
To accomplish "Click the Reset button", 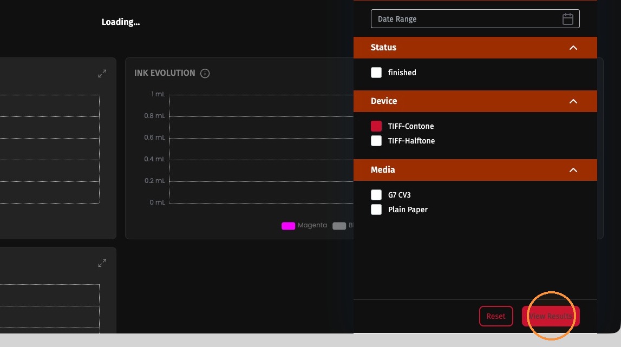I will 496,316.
